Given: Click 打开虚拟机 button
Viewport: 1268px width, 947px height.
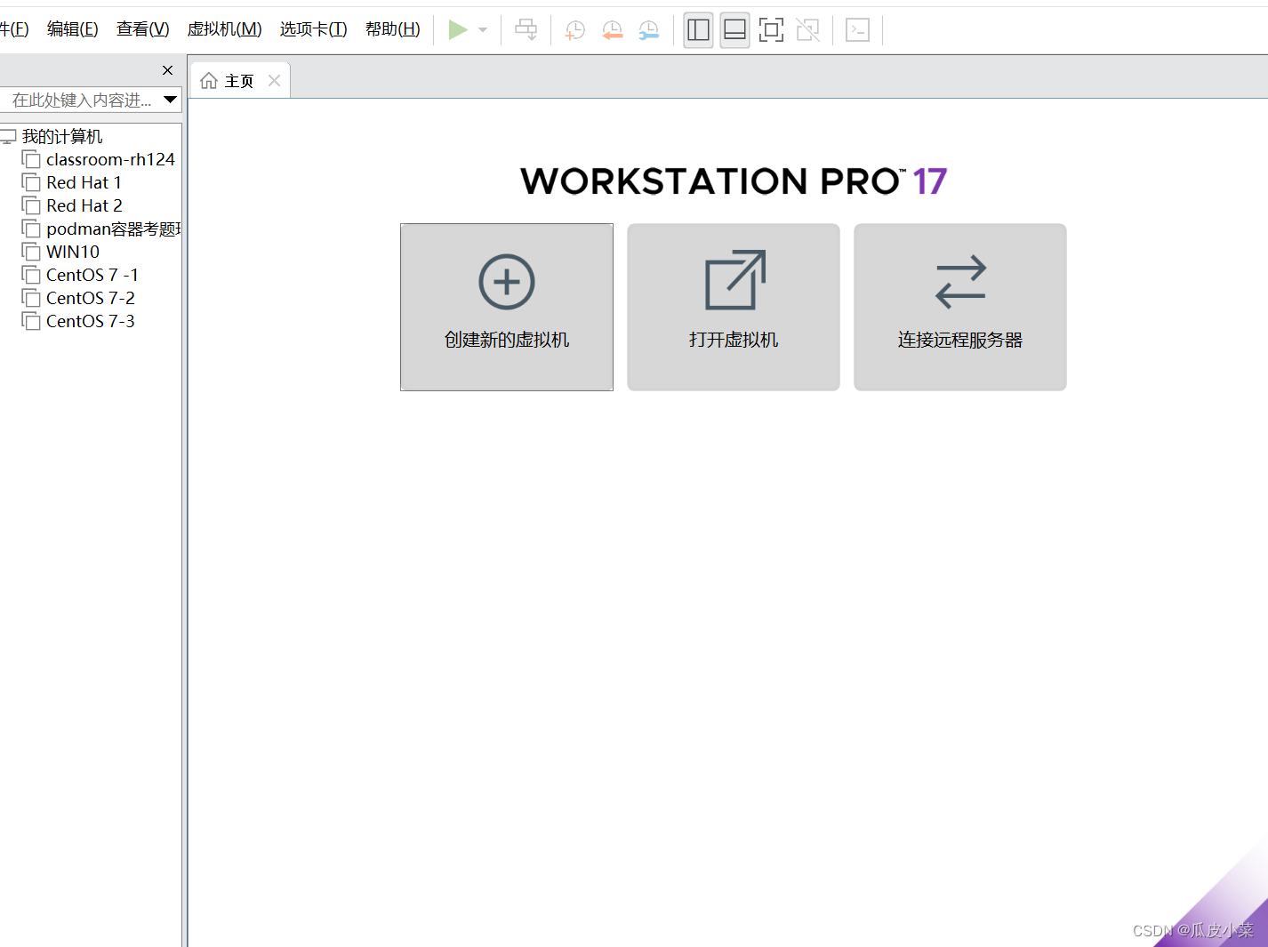Looking at the screenshot, I should click(734, 307).
